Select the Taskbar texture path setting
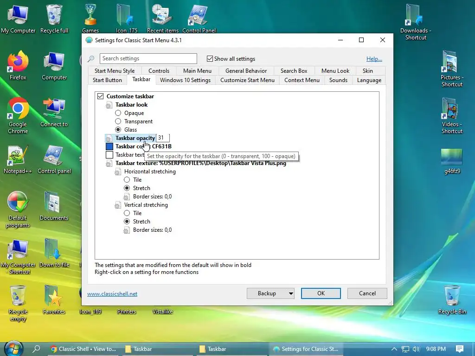This screenshot has height=356, width=475. click(x=200, y=164)
